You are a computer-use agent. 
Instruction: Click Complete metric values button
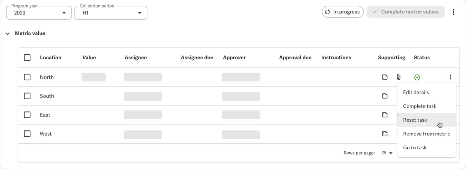pyautogui.click(x=406, y=12)
